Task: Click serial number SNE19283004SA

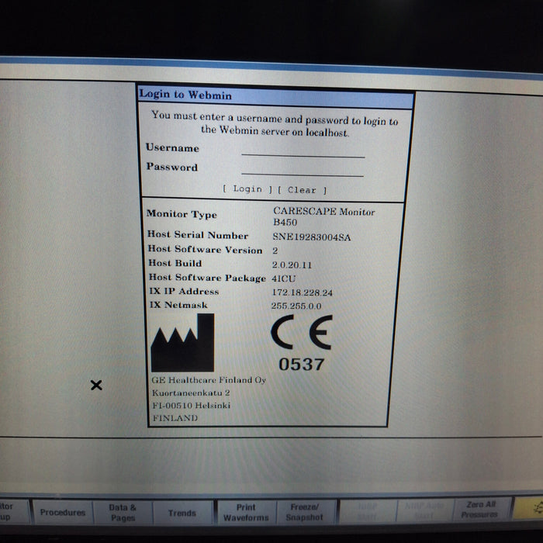Action: click(312, 237)
